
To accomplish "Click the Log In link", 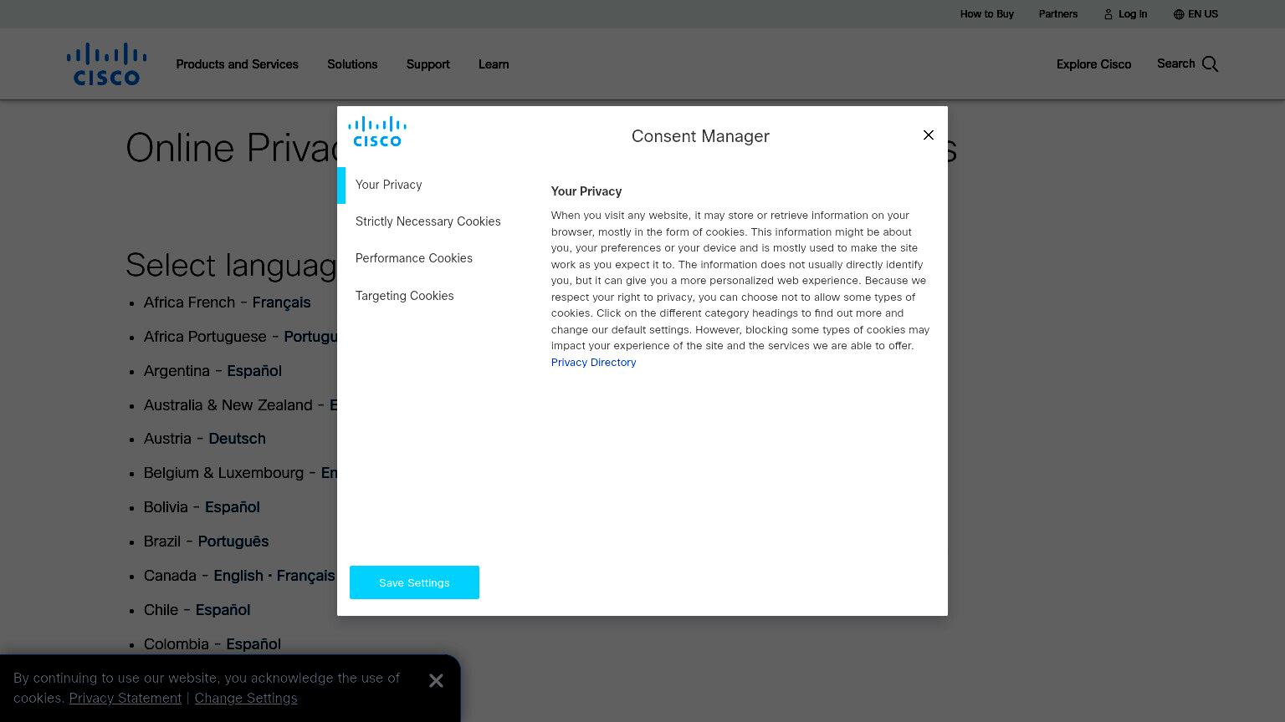I will [x=1133, y=14].
